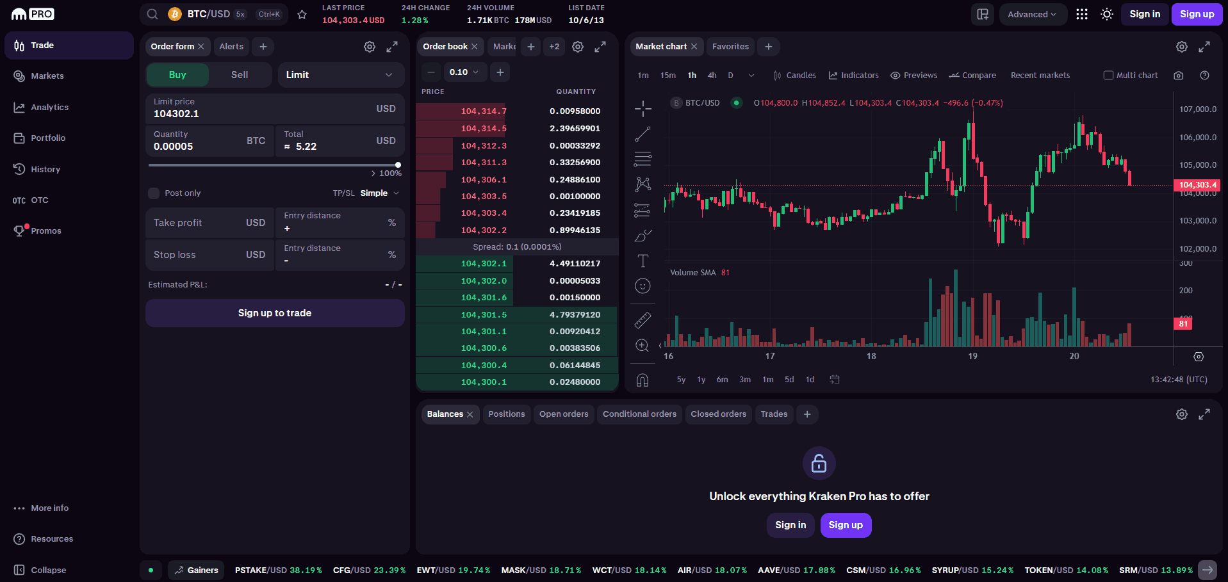Image resolution: width=1228 pixels, height=582 pixels.
Task: Take a chart screenshot with the camera icon
Action: [1178, 75]
